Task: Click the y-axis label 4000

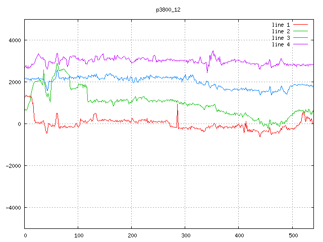Action: (15, 40)
